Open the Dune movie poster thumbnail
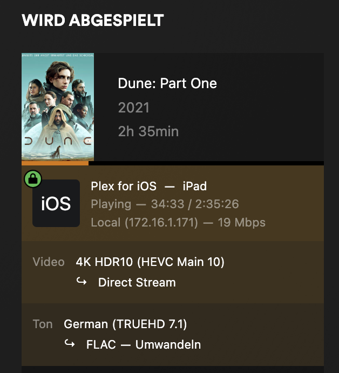 pyautogui.click(x=58, y=106)
